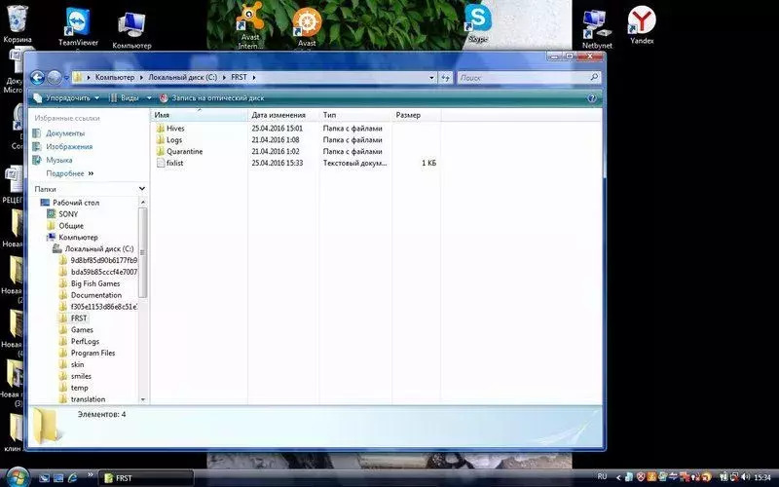The image size is (779, 487).
Task: Click Show Desktop quick launch icon
Action: click(44, 478)
